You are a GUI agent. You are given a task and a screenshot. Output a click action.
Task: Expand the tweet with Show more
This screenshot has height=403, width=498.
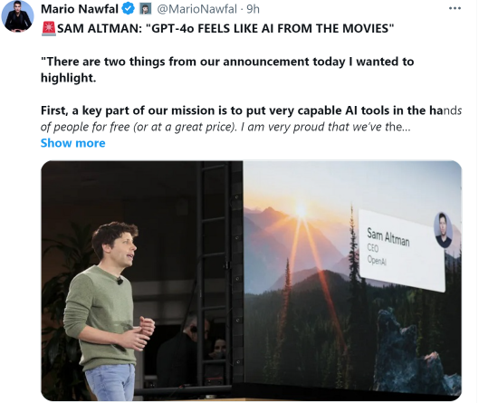pos(72,143)
